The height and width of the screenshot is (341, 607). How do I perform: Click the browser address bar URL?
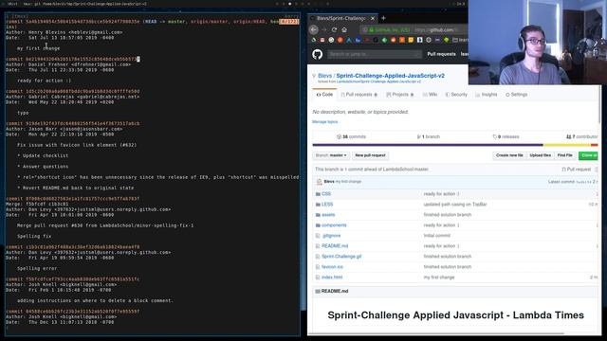pos(435,29)
